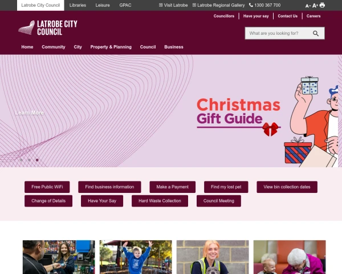Click the Make a Payment button

(x=173, y=187)
